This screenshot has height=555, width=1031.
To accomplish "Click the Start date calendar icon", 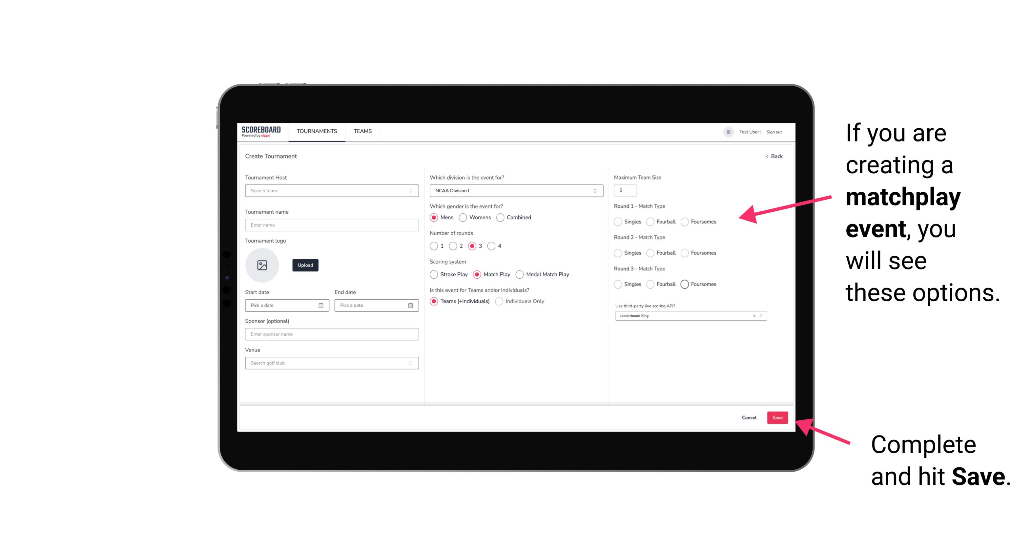I will tap(321, 305).
